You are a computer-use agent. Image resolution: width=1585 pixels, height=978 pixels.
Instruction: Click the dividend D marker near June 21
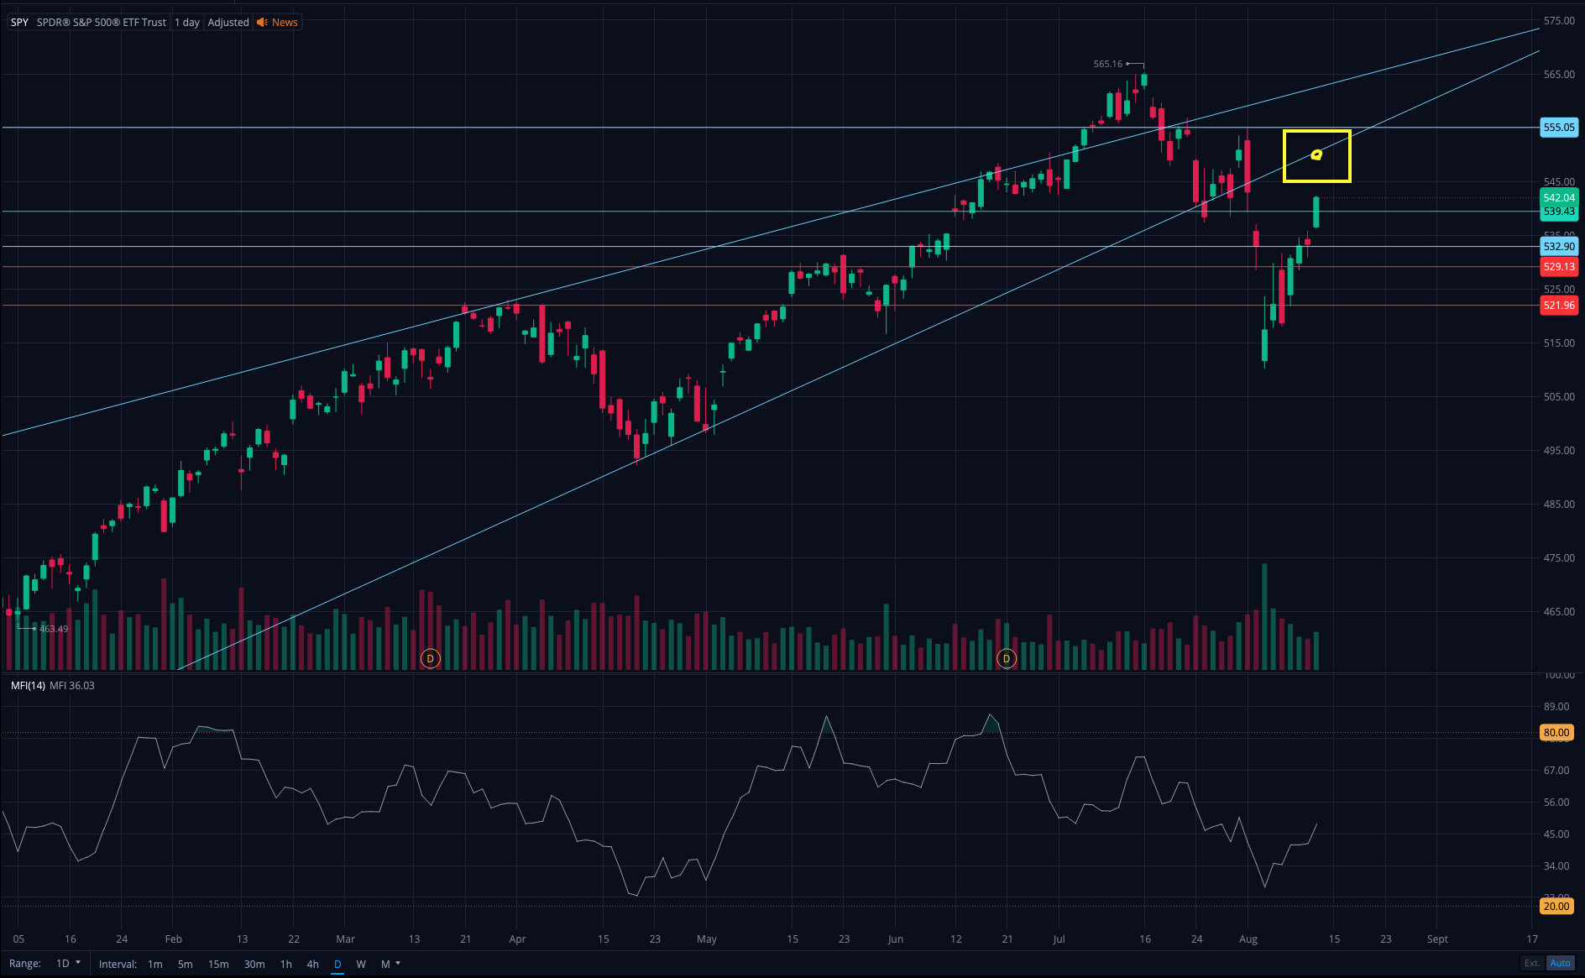tap(1006, 658)
